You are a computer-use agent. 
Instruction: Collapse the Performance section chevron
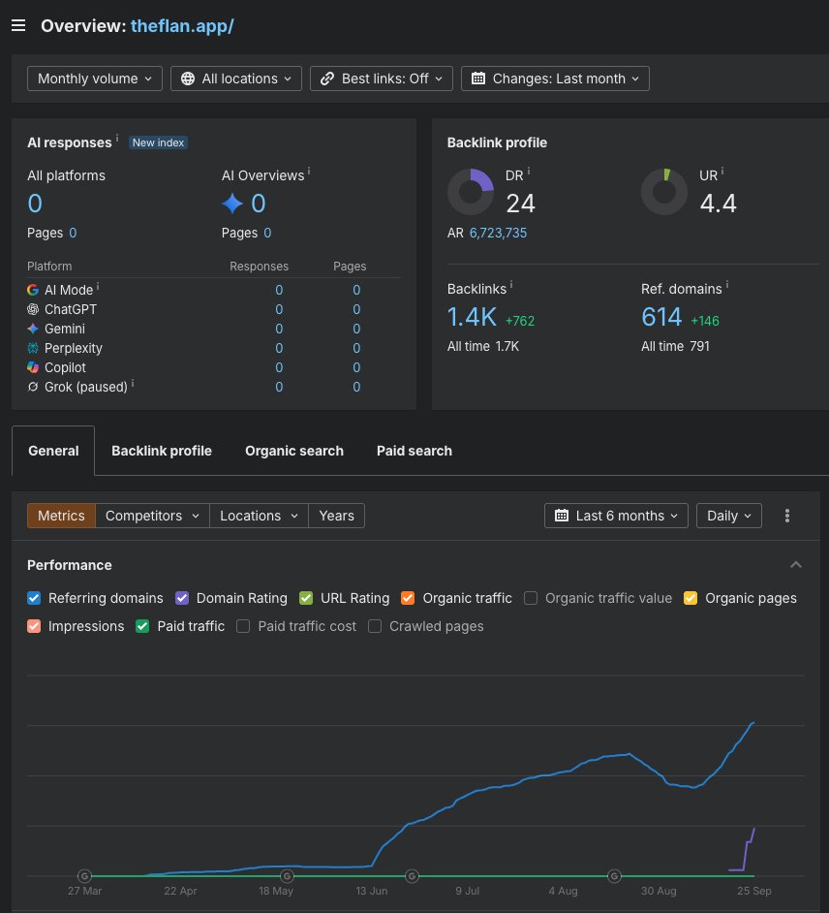[796, 565]
